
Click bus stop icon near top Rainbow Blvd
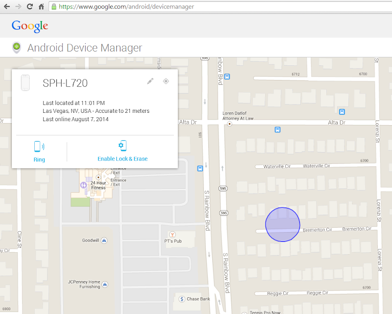pos(227,77)
